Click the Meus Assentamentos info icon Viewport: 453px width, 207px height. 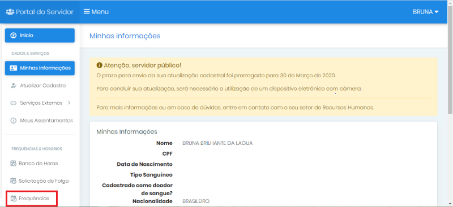click(13, 121)
